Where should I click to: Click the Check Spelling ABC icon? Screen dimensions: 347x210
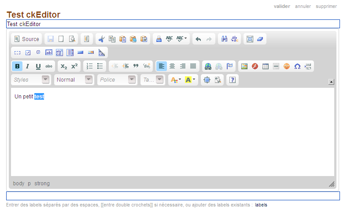(169, 39)
